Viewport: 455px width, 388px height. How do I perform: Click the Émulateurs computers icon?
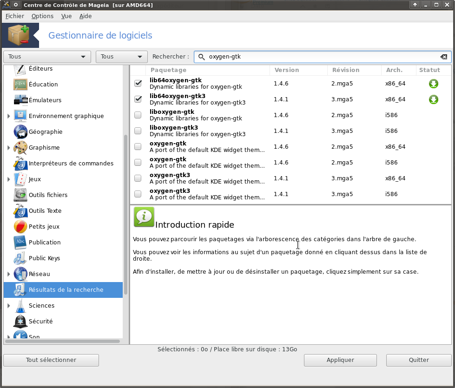pyautogui.click(x=20, y=100)
